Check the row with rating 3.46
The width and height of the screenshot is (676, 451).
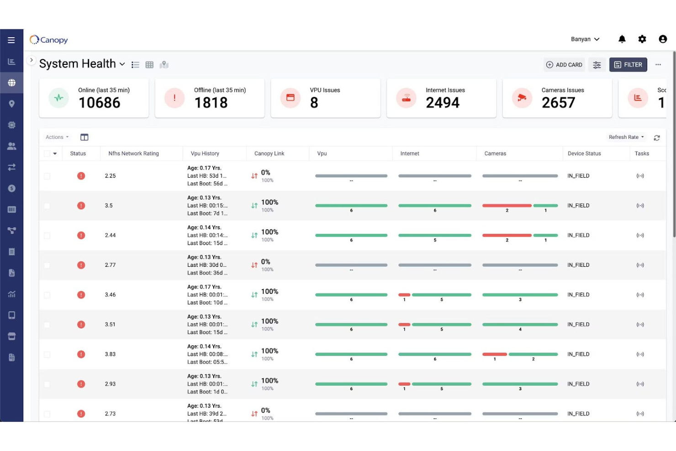(x=47, y=295)
